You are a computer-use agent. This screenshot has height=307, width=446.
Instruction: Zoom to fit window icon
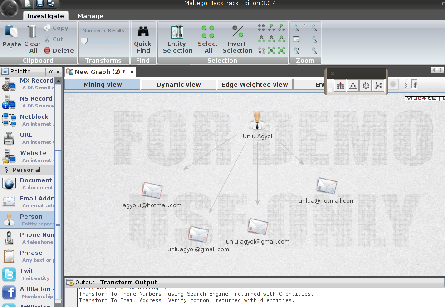coord(296,39)
